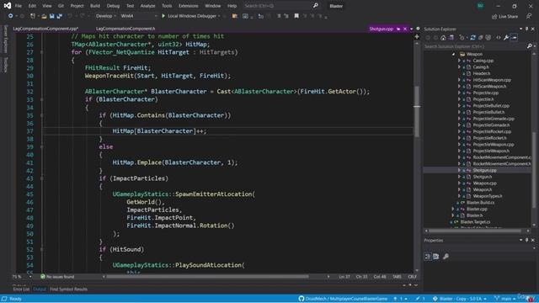Click the Categorized icon in Properties panel
539x303 pixels.
428,256
